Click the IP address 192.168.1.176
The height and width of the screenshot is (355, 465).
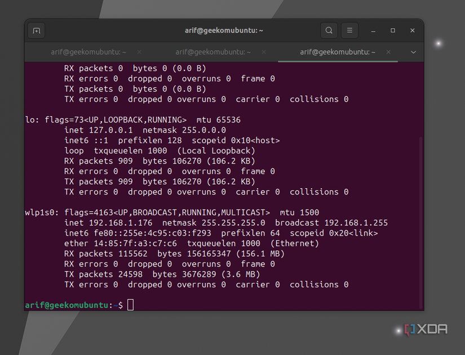tap(121, 223)
